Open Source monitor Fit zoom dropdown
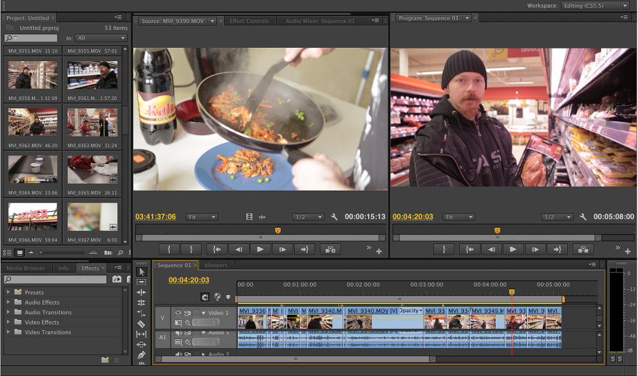 point(202,217)
